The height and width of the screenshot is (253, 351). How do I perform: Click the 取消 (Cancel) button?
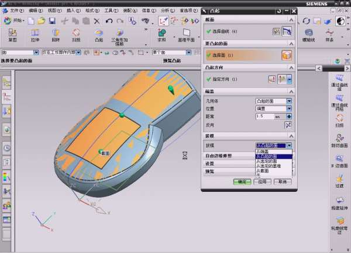click(281, 181)
